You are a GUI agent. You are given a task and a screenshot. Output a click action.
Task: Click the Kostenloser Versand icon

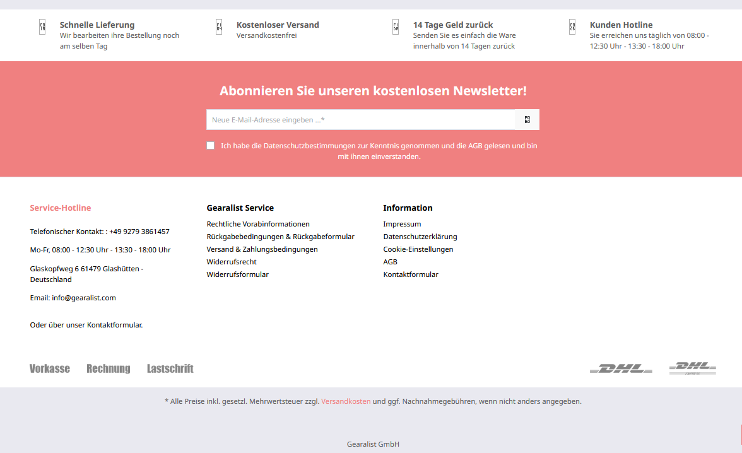pyautogui.click(x=219, y=27)
